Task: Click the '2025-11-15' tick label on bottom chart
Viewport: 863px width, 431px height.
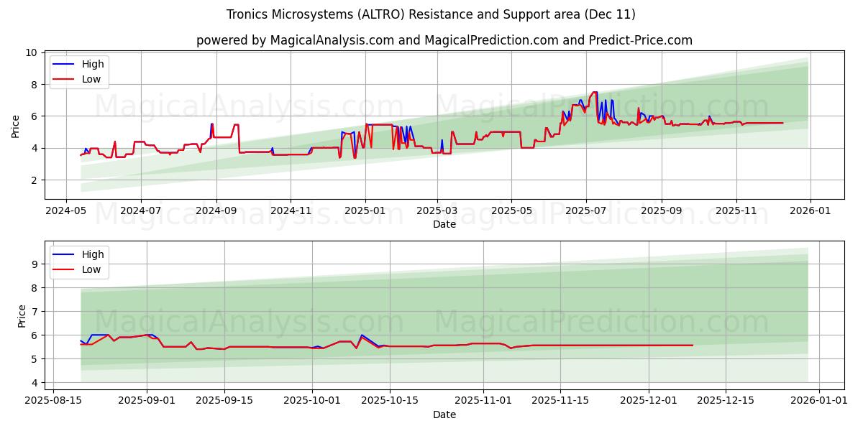Action: 562,402
